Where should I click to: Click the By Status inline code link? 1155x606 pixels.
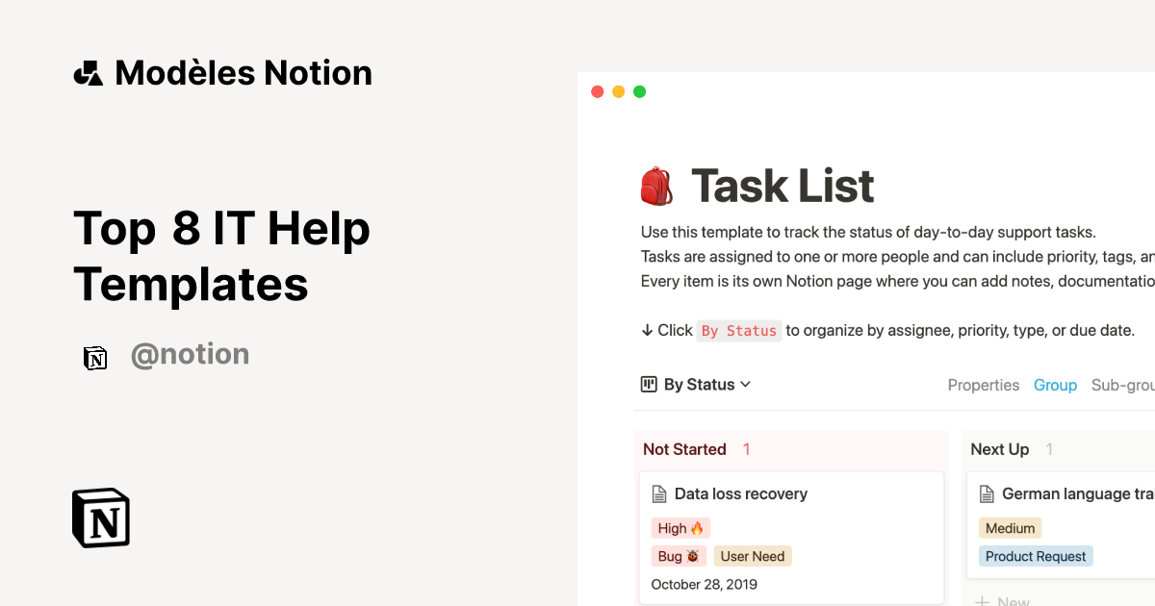click(x=739, y=330)
